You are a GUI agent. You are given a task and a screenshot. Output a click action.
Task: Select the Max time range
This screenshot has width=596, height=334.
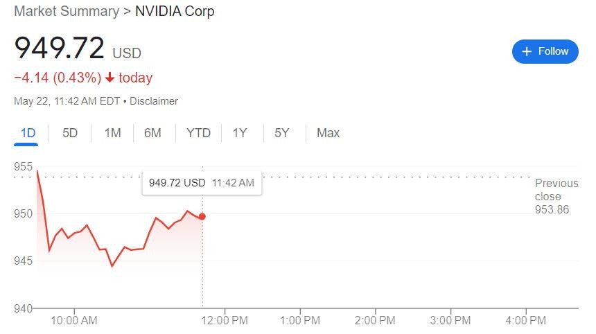pyautogui.click(x=328, y=133)
